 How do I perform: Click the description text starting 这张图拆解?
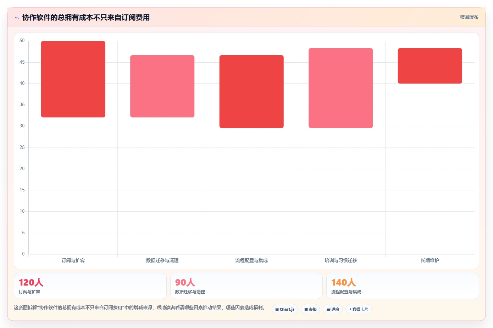coord(140,308)
